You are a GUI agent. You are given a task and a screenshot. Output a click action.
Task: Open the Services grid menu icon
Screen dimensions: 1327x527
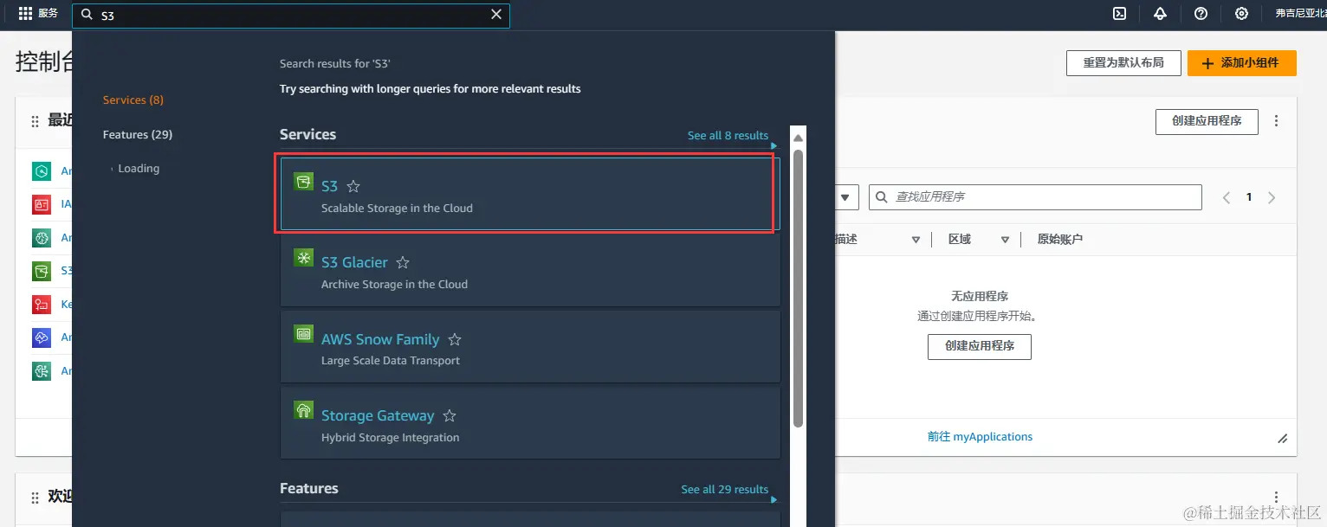click(25, 14)
